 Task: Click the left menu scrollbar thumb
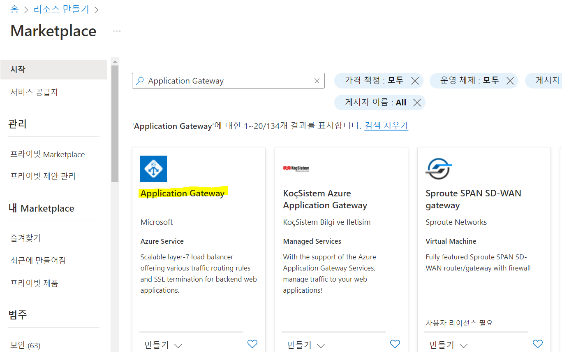(115, 124)
